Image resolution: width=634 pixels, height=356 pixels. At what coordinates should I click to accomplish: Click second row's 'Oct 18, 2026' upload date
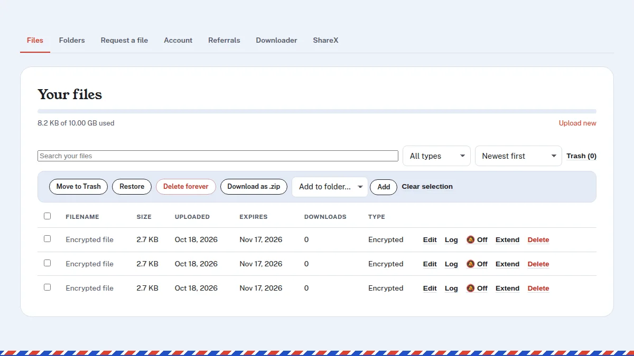coord(196,264)
